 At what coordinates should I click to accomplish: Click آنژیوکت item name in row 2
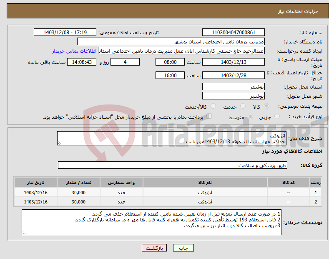pyautogui.click(x=205, y=202)
